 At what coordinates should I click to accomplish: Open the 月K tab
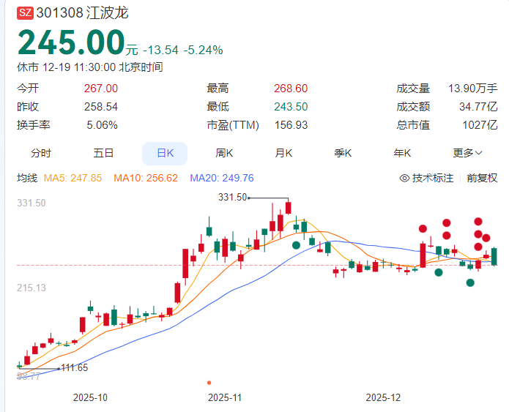[x=283, y=153]
